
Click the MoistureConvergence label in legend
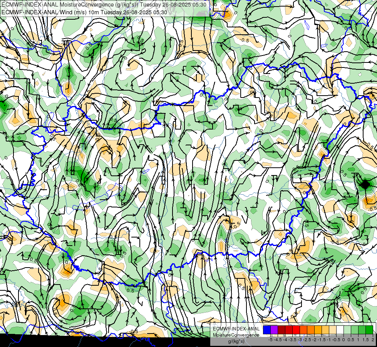coord(236,335)
